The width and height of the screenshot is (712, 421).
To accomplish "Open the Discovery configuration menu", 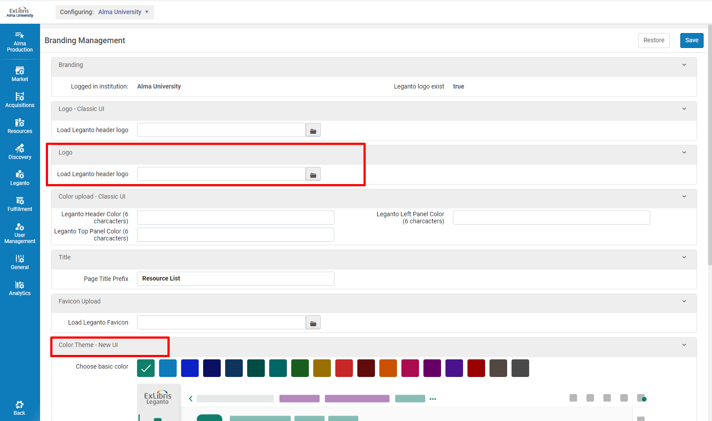I will (x=20, y=152).
